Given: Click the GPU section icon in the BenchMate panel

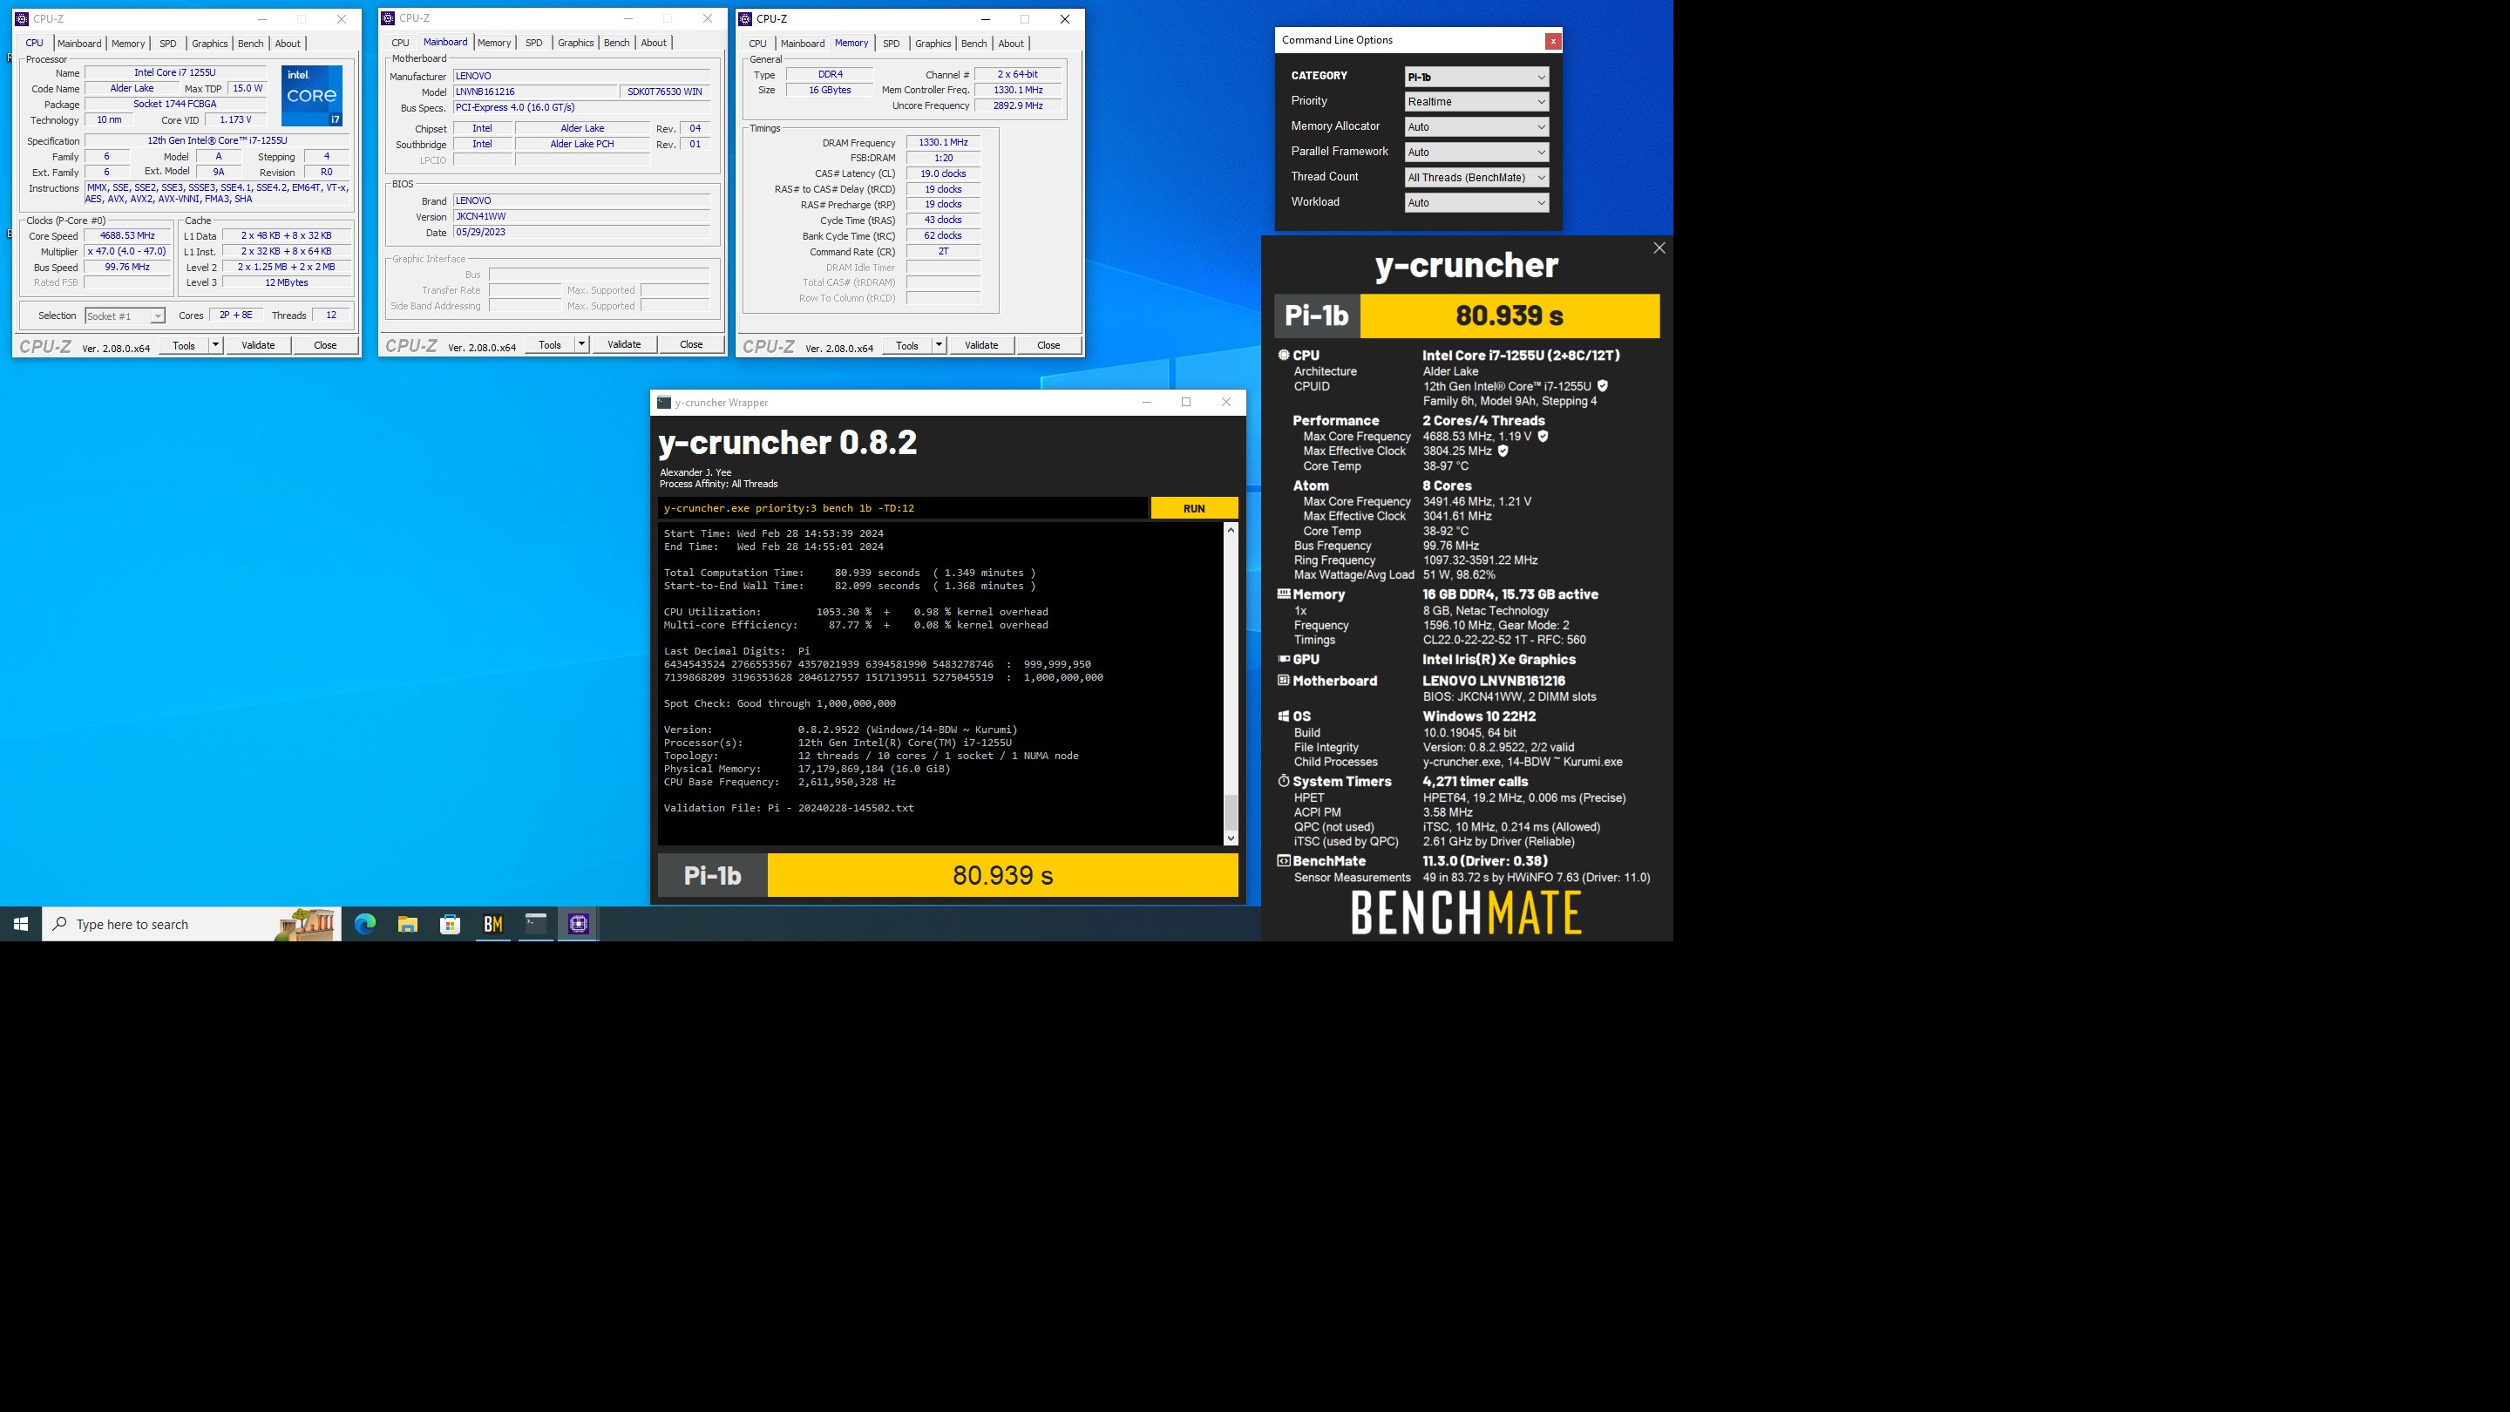Looking at the screenshot, I should click(1285, 660).
